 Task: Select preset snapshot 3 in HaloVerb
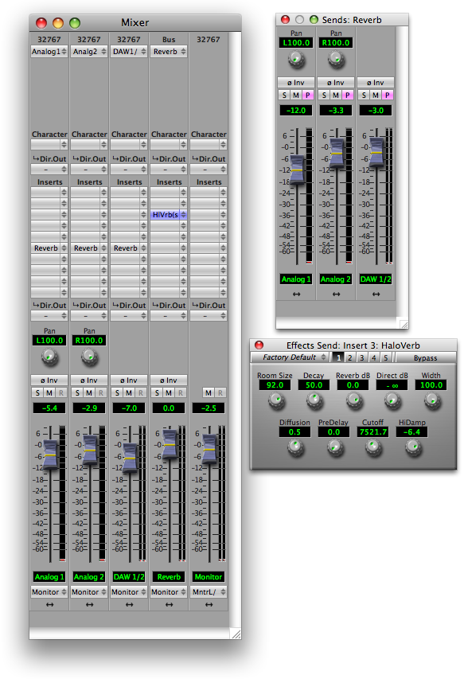pos(362,357)
